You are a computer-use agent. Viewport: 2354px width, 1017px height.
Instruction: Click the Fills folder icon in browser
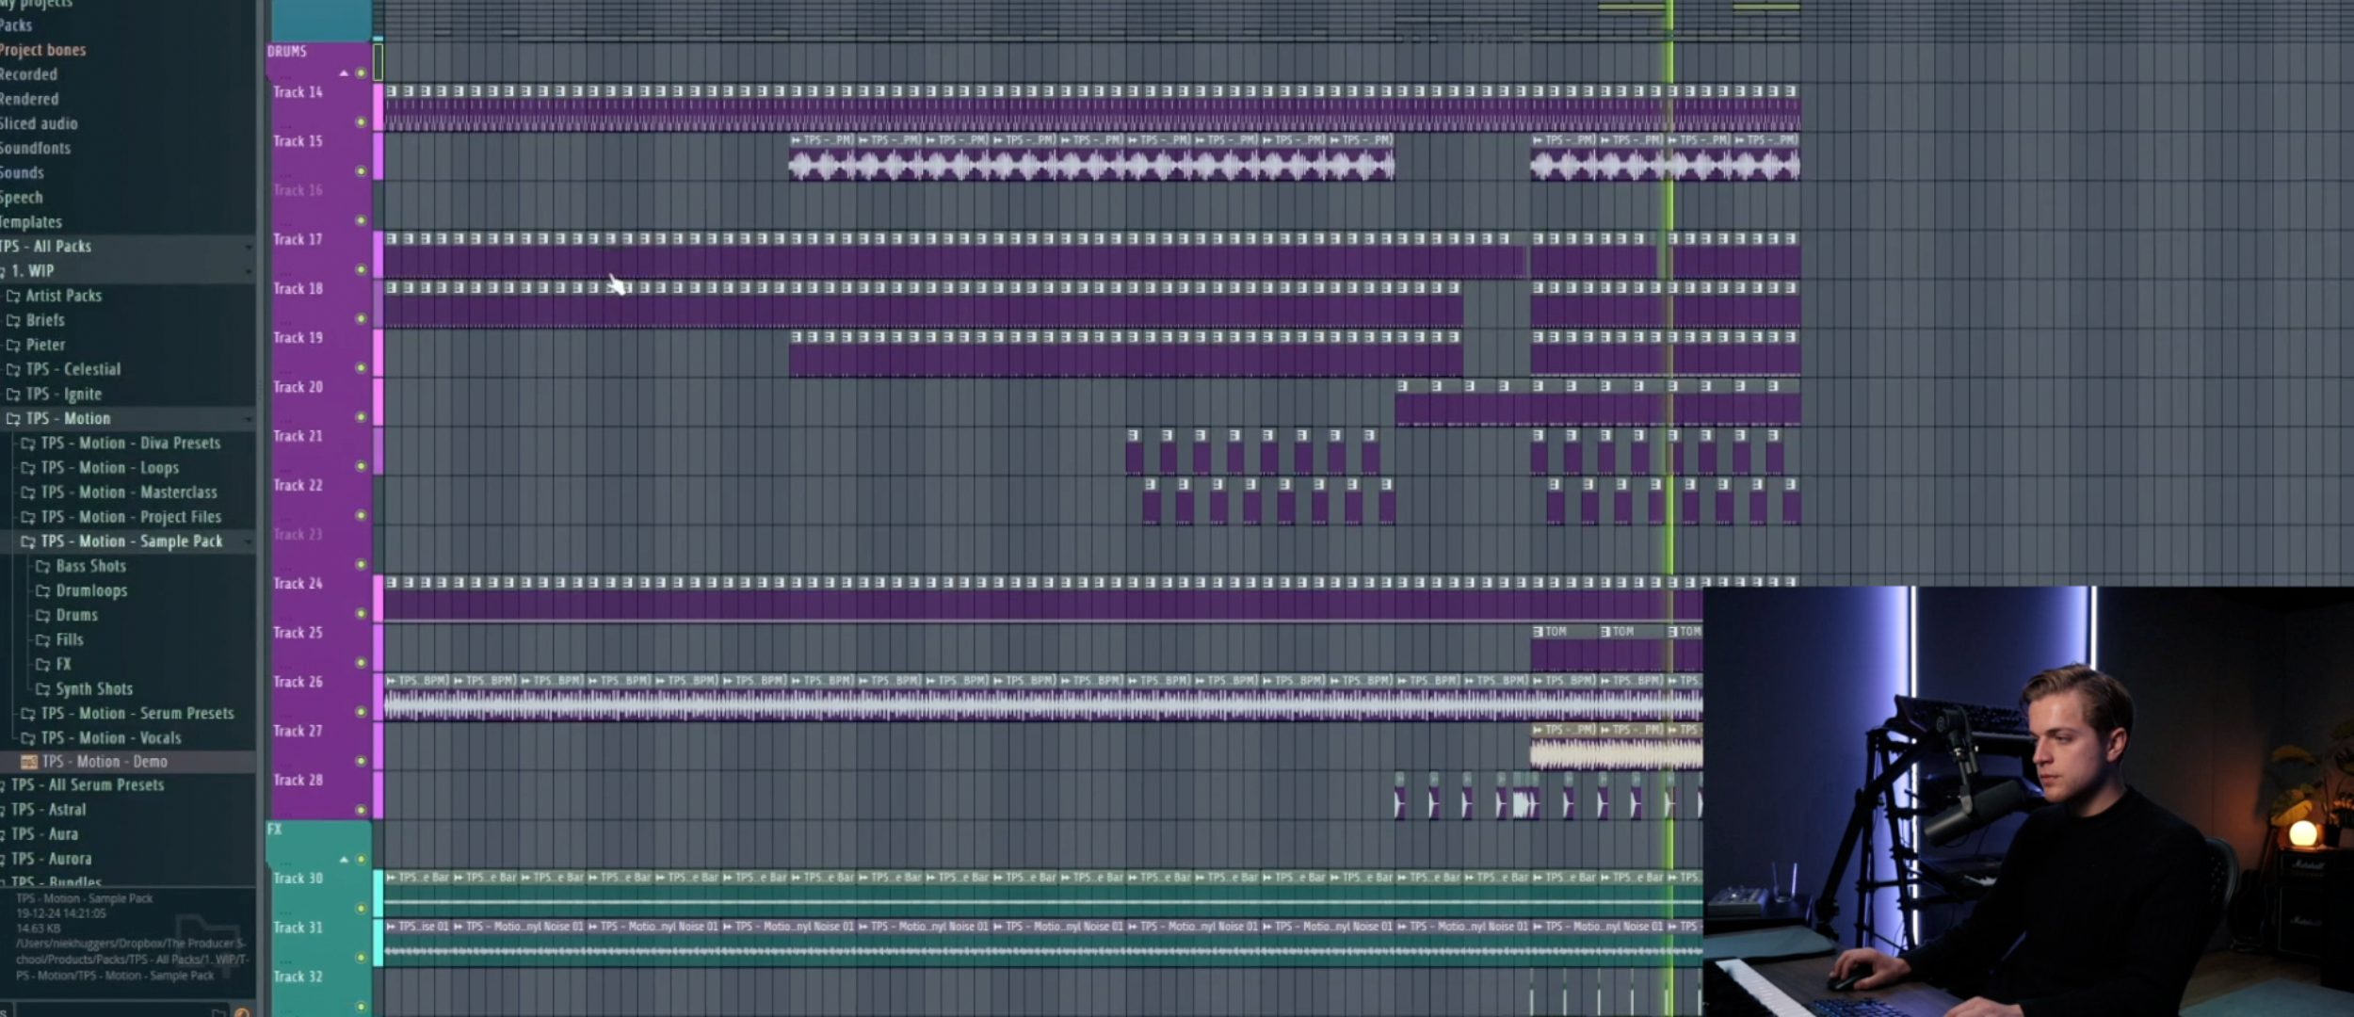pos(42,640)
